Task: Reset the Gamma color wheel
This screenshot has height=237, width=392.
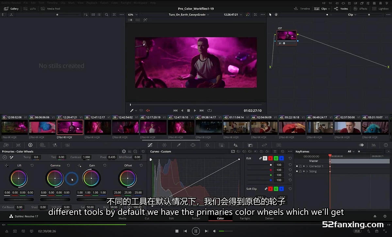Action: (68, 166)
